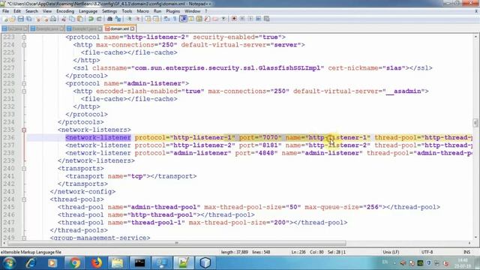
Task: Open Internet Explorer from the taskbar
Action: [x=31, y=262]
